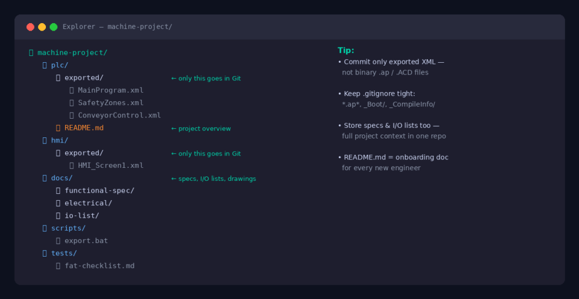Click the folder icon next to hmi/
Screen dimensions: 579x299
[45, 141]
